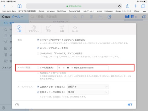148x111 pixels.
Task: Click the reply arrow in the mail toolbar
Action: (x=75, y=17)
